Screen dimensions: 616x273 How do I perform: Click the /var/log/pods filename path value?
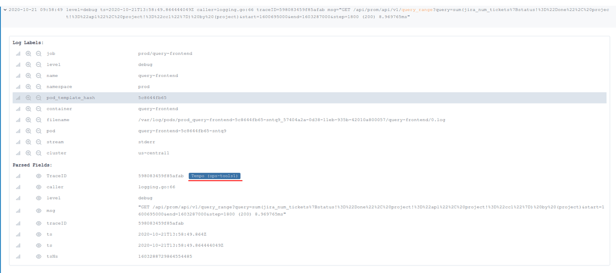point(292,120)
